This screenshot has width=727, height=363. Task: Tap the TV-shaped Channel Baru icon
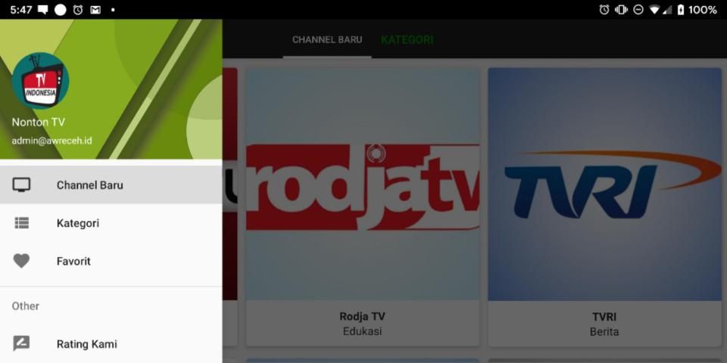click(21, 185)
